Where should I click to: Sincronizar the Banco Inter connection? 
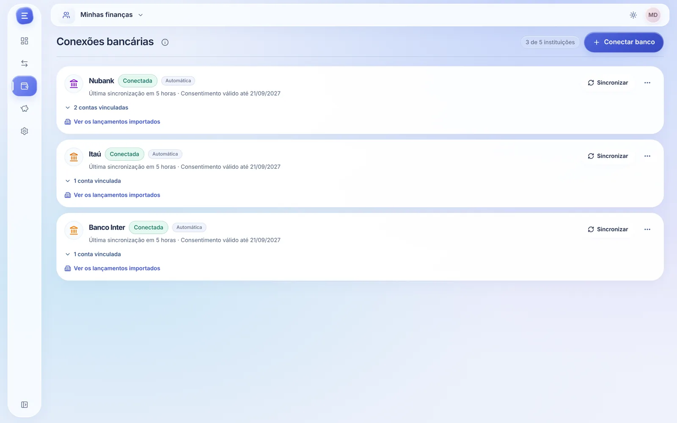(x=608, y=229)
